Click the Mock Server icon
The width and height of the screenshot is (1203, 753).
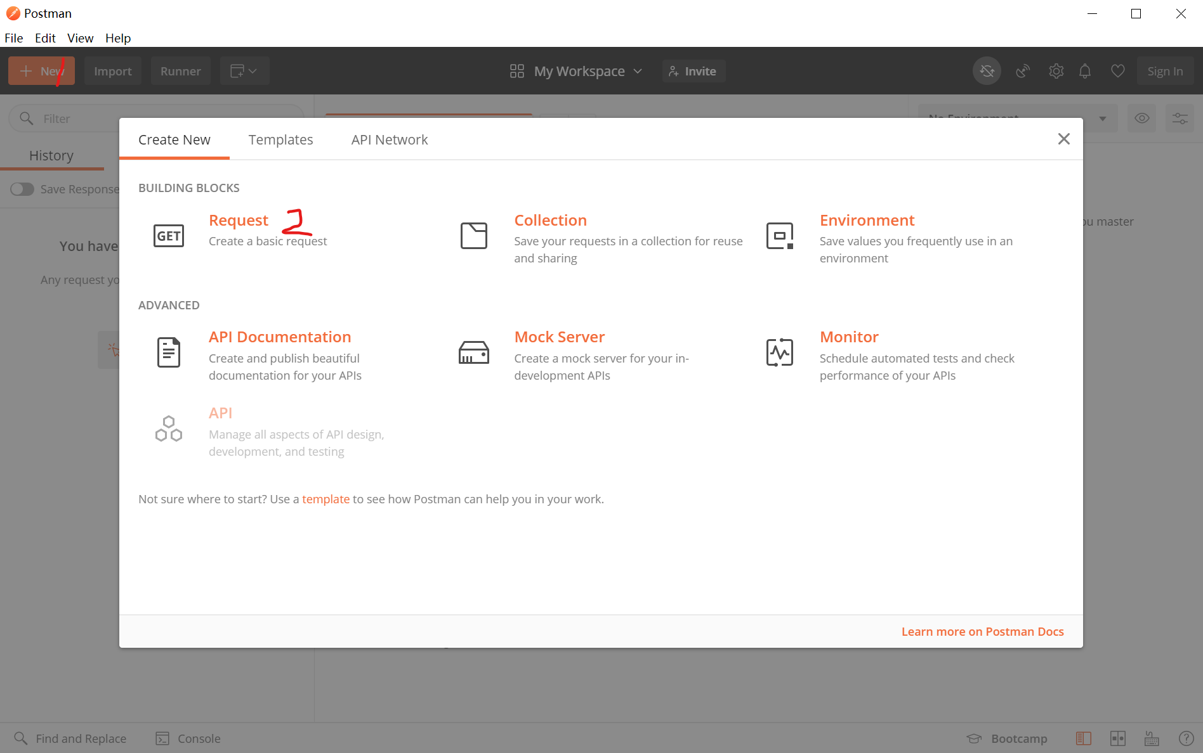pos(474,352)
